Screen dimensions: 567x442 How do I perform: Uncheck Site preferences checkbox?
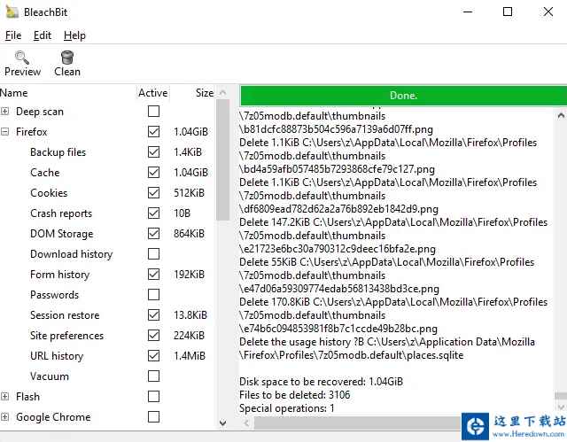153,336
